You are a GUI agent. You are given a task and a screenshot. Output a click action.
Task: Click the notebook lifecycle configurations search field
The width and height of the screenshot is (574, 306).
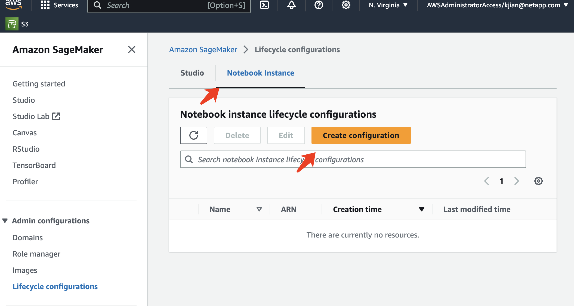pyautogui.click(x=408, y=159)
